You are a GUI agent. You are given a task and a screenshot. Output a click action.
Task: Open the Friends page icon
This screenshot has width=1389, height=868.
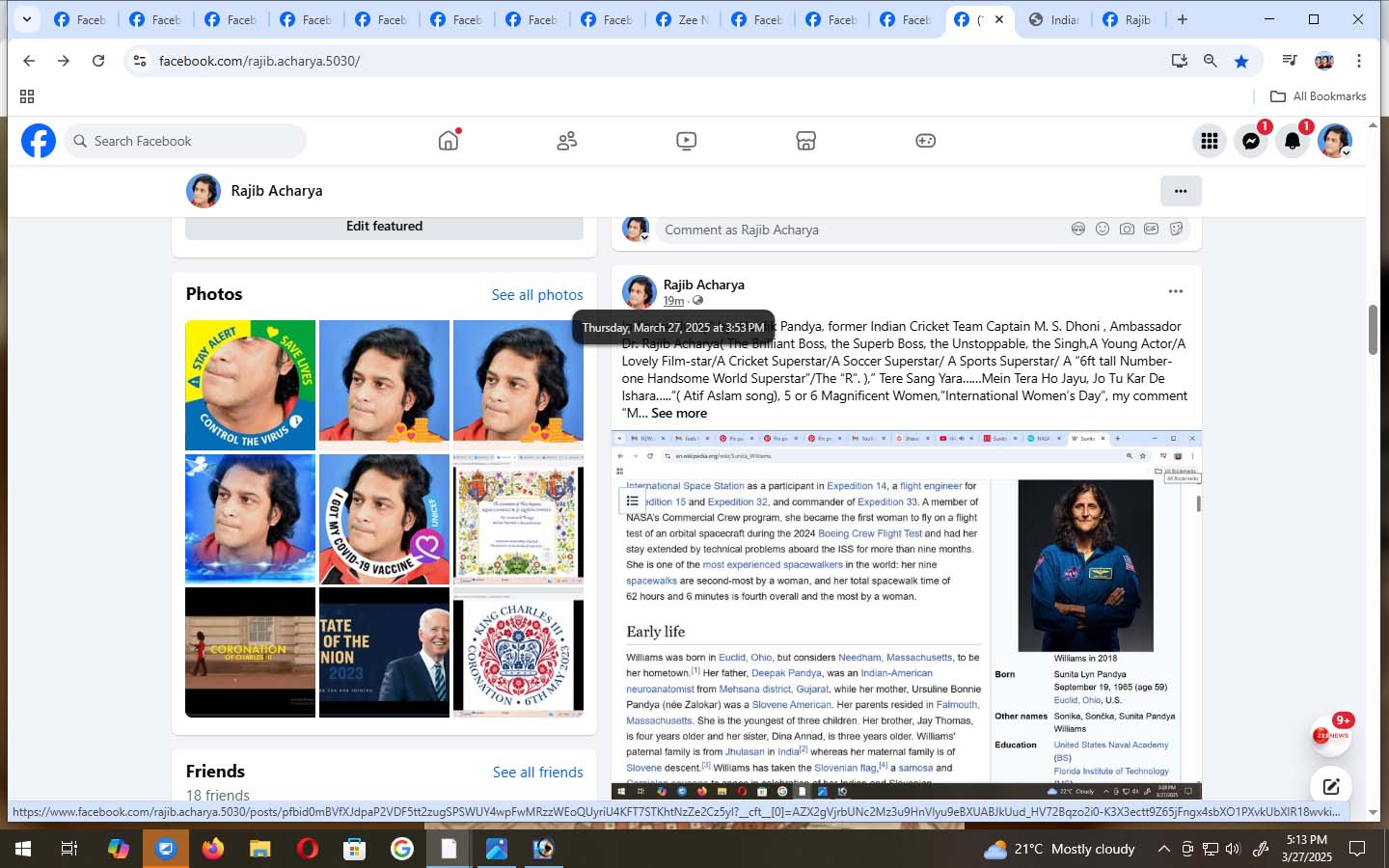(x=567, y=141)
